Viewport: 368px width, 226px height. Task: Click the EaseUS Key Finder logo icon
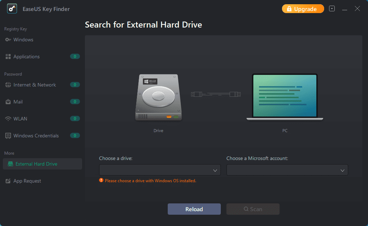(x=12, y=9)
